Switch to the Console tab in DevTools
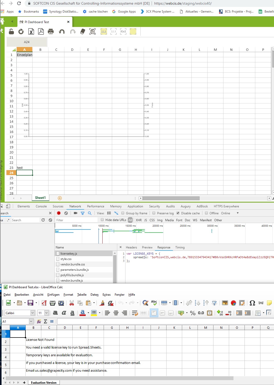 (41, 206)
